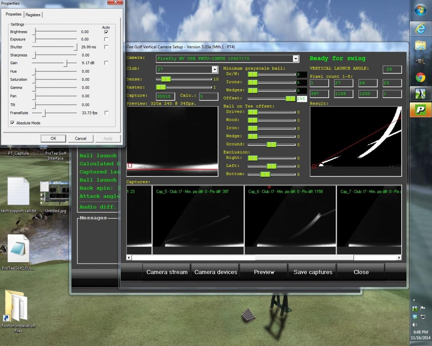Open the Norton Installation Files folder
432x346 pixels.
coord(18,312)
